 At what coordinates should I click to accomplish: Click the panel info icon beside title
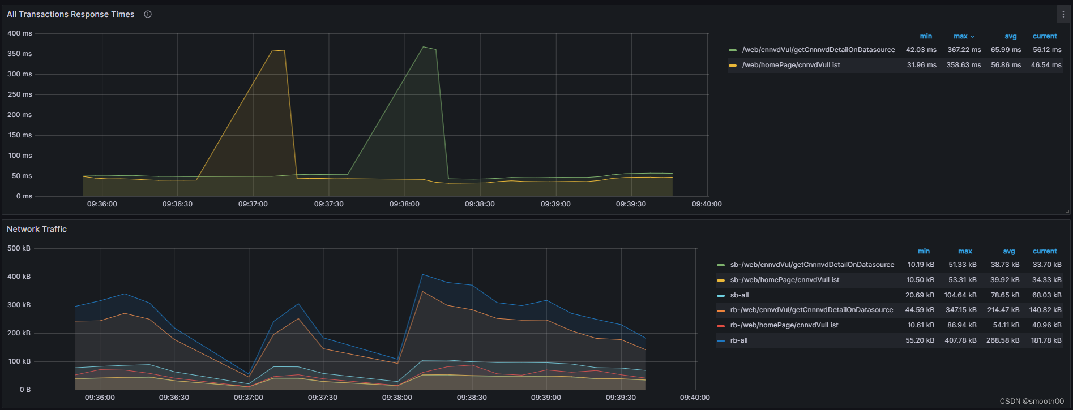148,14
